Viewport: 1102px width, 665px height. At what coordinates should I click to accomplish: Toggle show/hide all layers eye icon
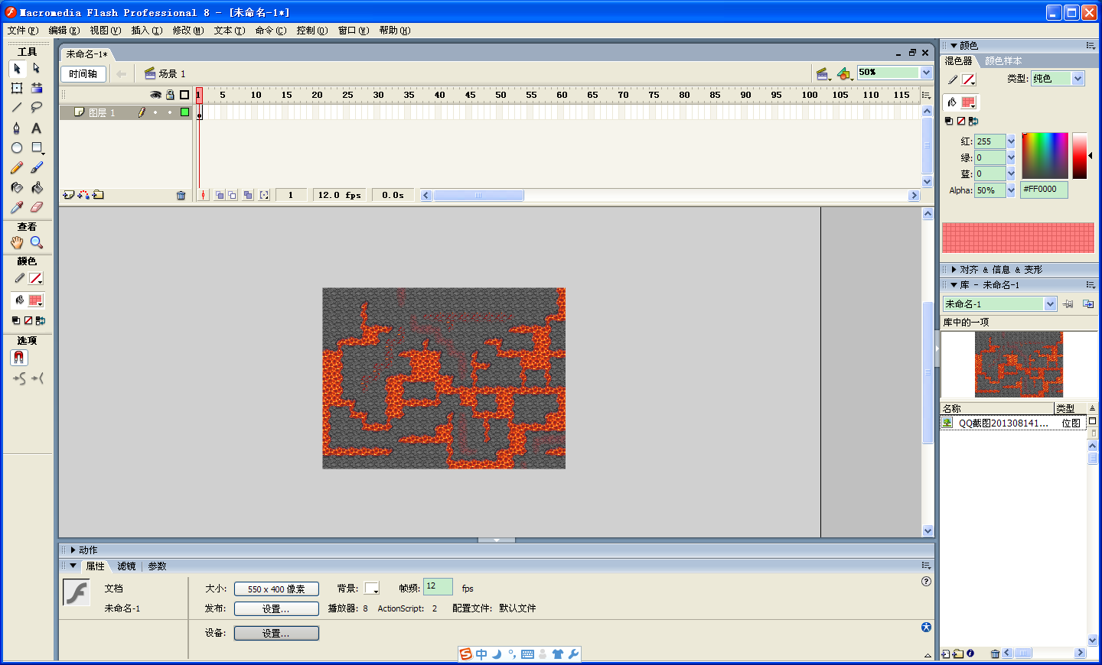[155, 95]
